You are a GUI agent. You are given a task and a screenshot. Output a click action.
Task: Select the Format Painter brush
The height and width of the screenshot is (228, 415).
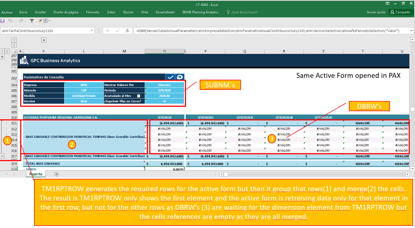(x=40, y=21)
